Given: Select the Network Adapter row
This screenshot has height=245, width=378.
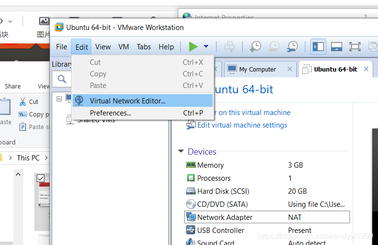Looking at the screenshot, I should (267, 217).
